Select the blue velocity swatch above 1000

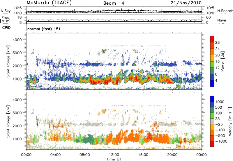pyautogui.click(x=212, y=99)
